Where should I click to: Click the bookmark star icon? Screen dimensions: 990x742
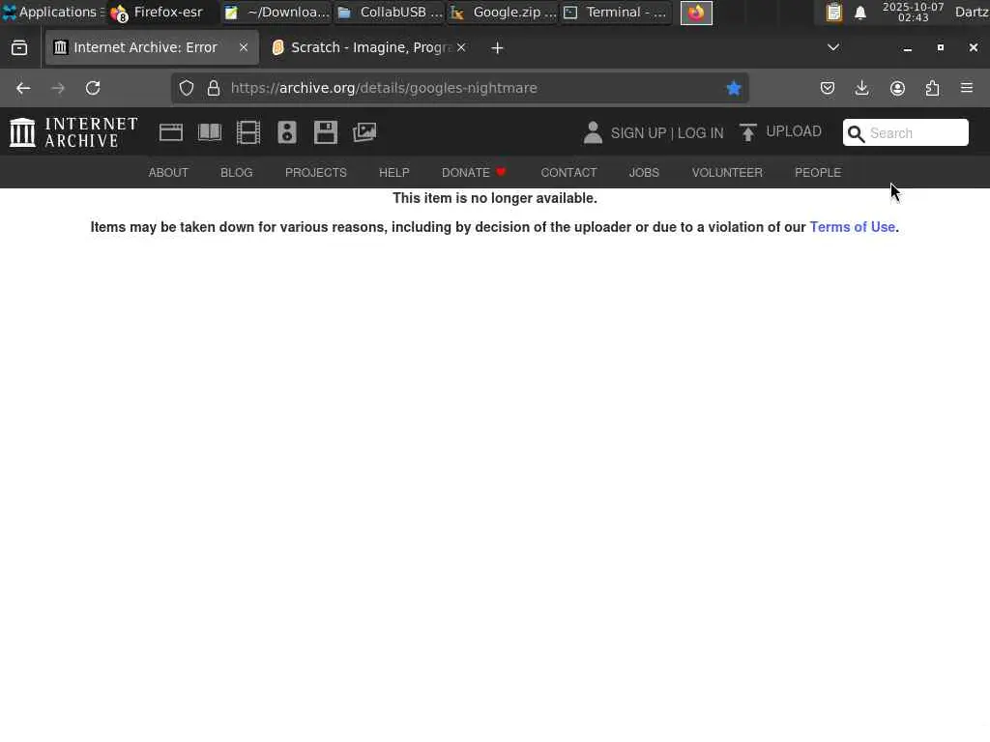tap(734, 88)
